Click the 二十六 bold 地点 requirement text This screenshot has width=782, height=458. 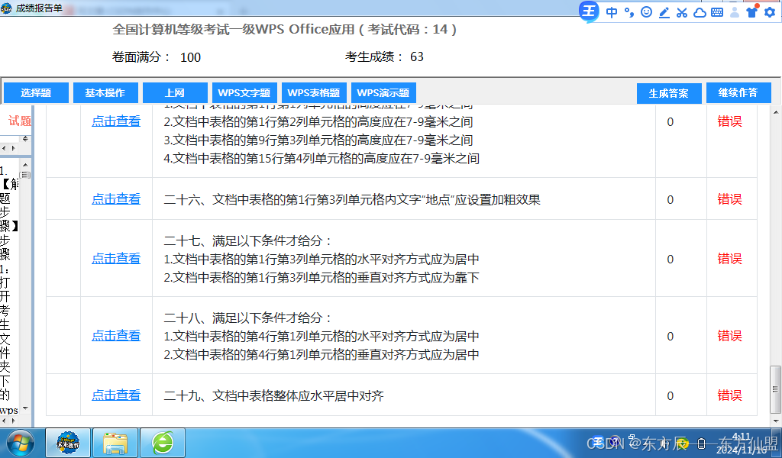coord(352,200)
